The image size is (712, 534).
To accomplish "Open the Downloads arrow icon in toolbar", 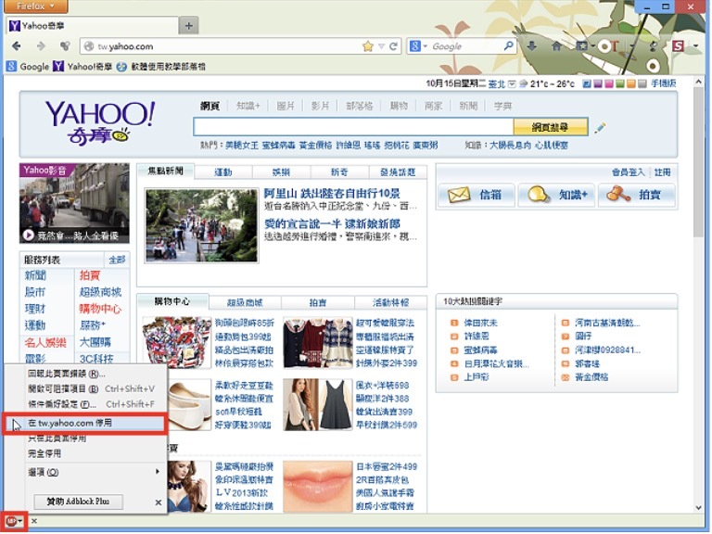I will coord(532,45).
